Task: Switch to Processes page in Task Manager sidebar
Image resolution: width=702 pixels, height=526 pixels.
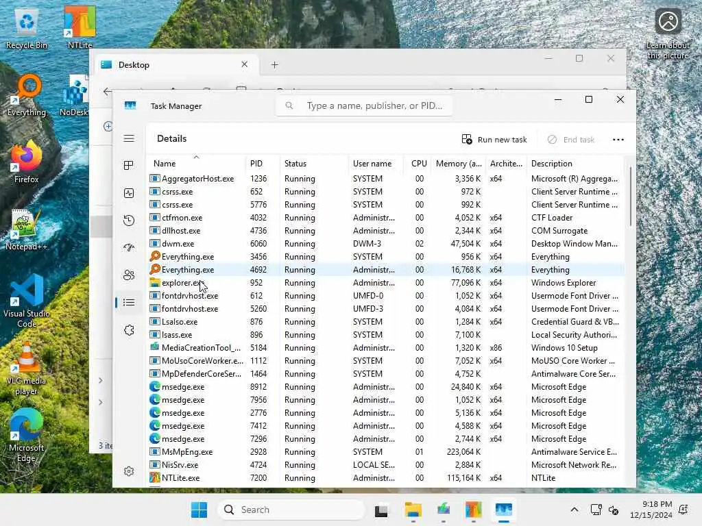Action: (129, 166)
